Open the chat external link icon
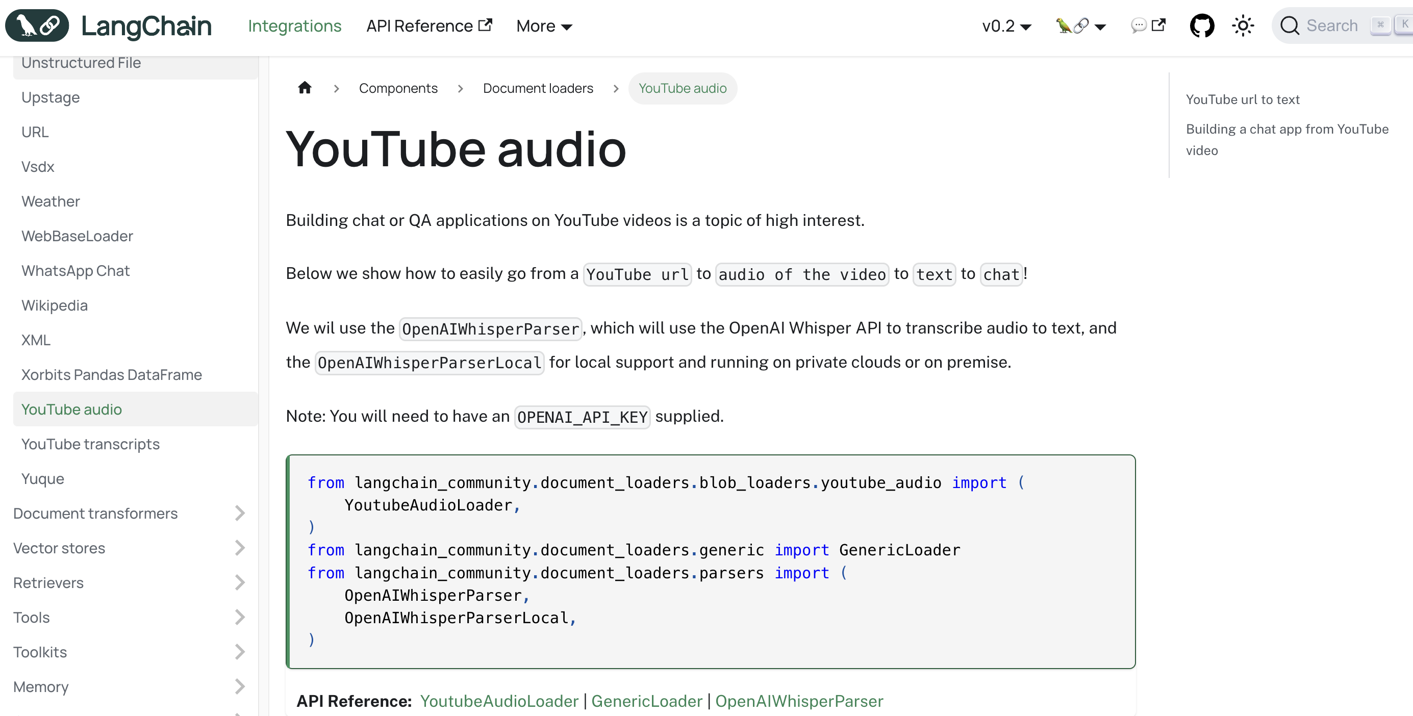Screen dimensions: 1413x716 [x=1148, y=26]
